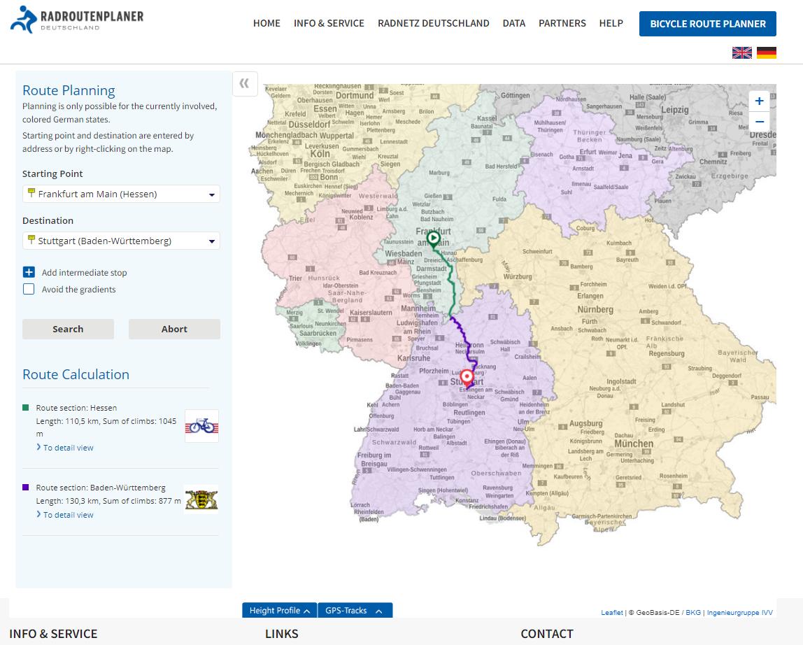
Task: Click the yellow pin icon in Starting Point field
Action: tap(31, 194)
